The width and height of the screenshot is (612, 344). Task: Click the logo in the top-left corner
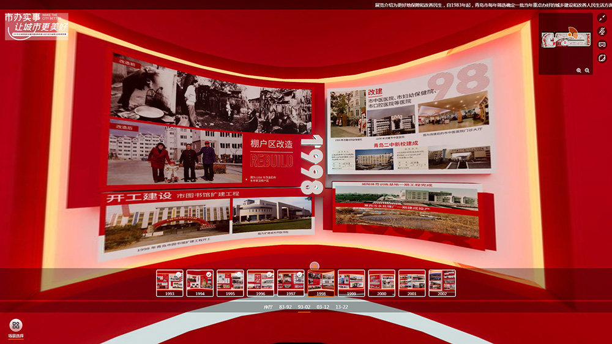tap(37, 26)
